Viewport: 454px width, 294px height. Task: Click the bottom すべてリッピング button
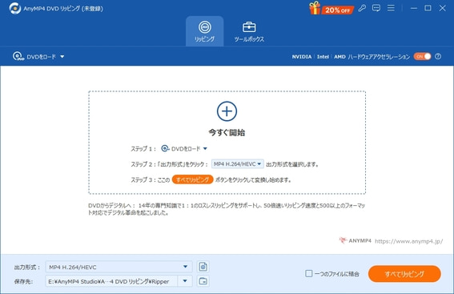pyautogui.click(x=404, y=274)
